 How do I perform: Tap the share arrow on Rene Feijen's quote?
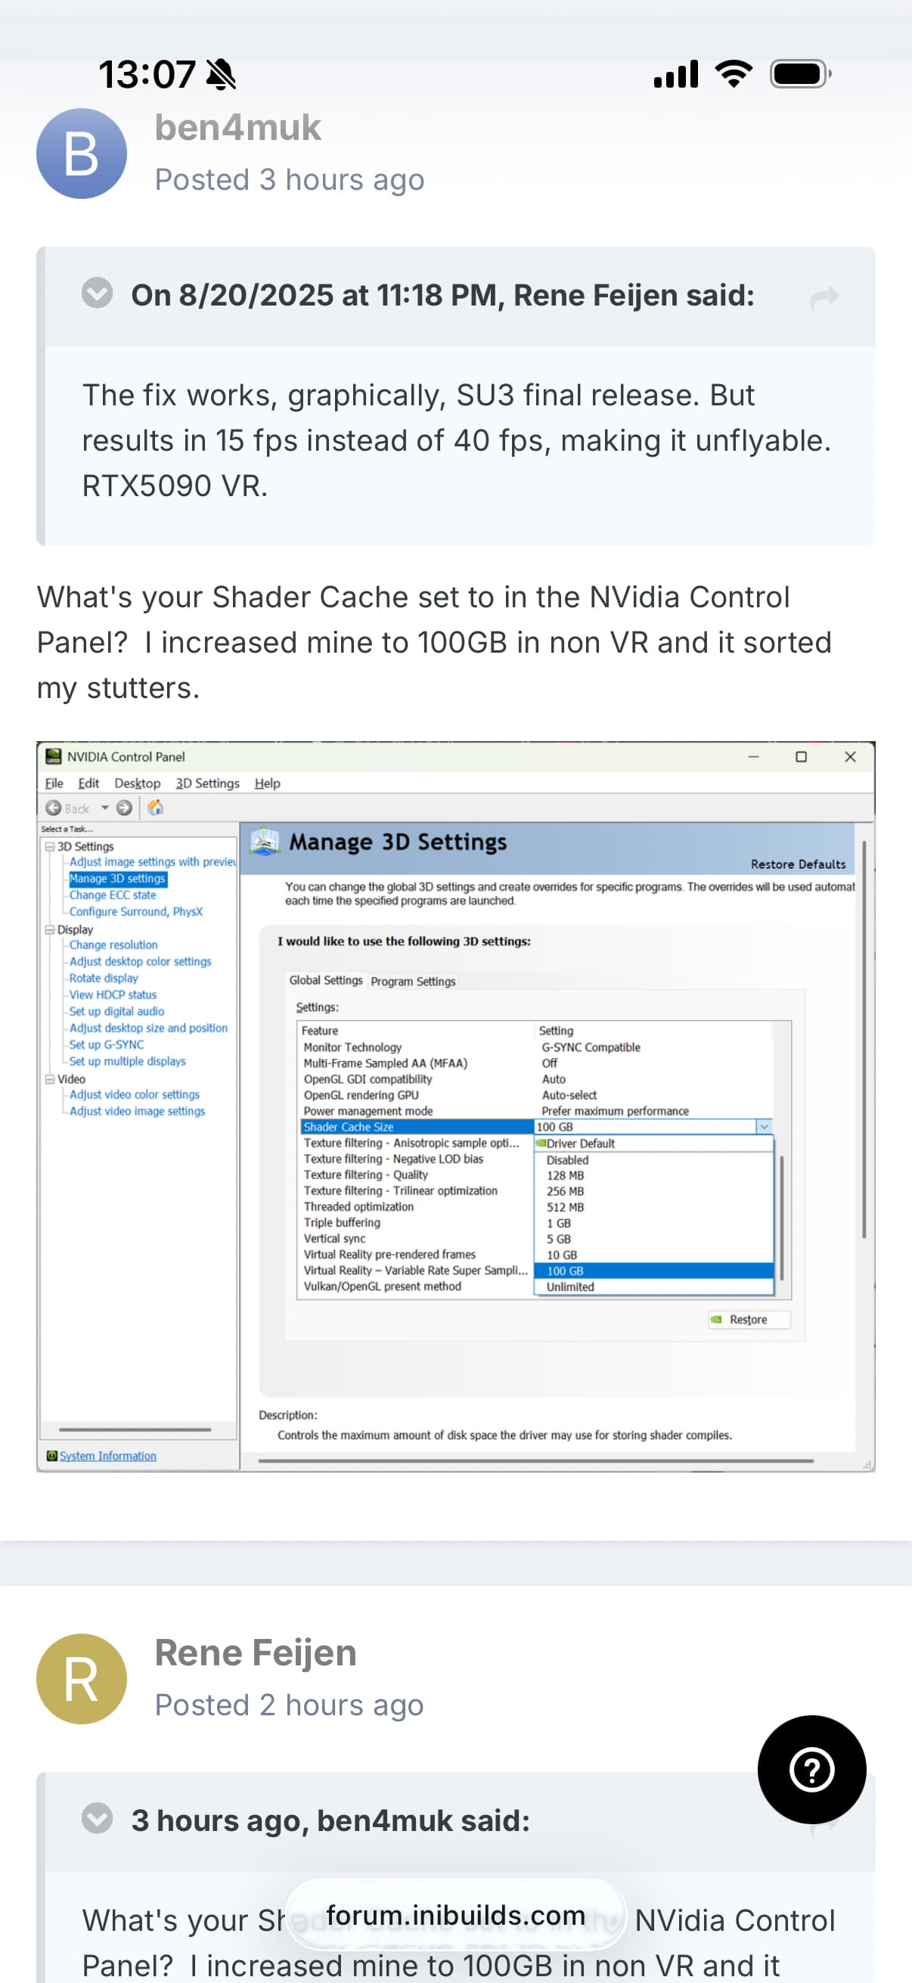point(824,297)
